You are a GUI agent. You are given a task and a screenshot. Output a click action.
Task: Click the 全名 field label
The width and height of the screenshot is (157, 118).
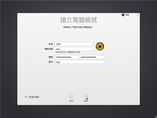51,44
